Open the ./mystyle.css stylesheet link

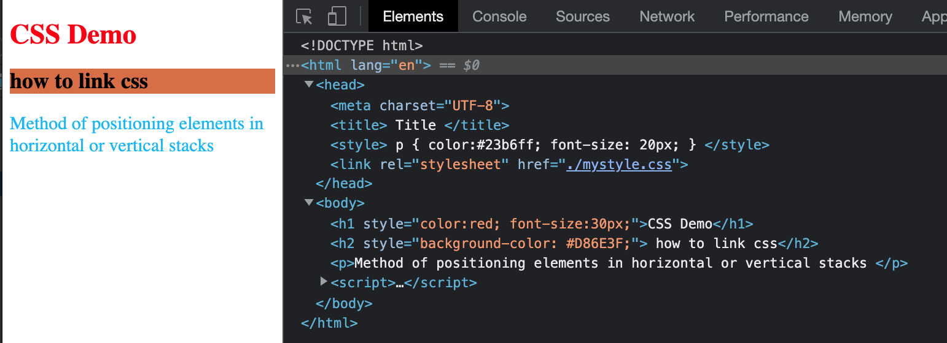pos(619,164)
